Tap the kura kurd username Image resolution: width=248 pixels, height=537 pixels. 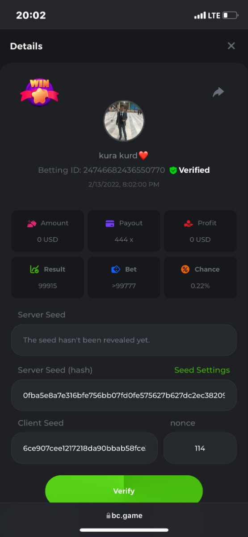(x=118, y=155)
